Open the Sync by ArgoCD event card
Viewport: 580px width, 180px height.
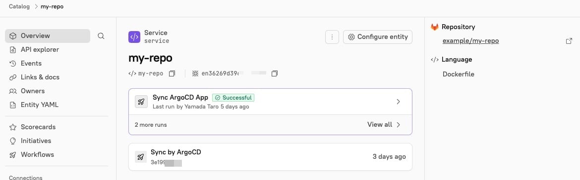270,157
